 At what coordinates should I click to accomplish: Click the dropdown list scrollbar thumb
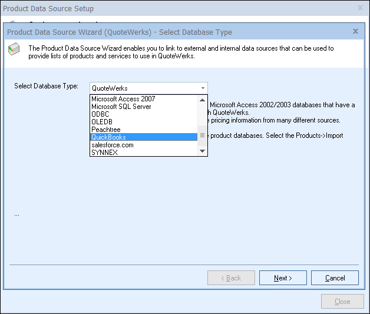pyautogui.click(x=203, y=135)
